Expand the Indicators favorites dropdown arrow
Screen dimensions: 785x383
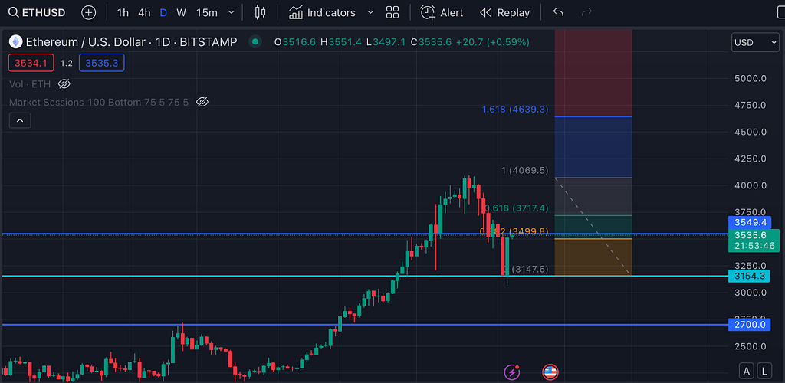click(370, 12)
